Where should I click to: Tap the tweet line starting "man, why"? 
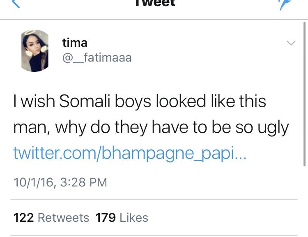(x=151, y=127)
